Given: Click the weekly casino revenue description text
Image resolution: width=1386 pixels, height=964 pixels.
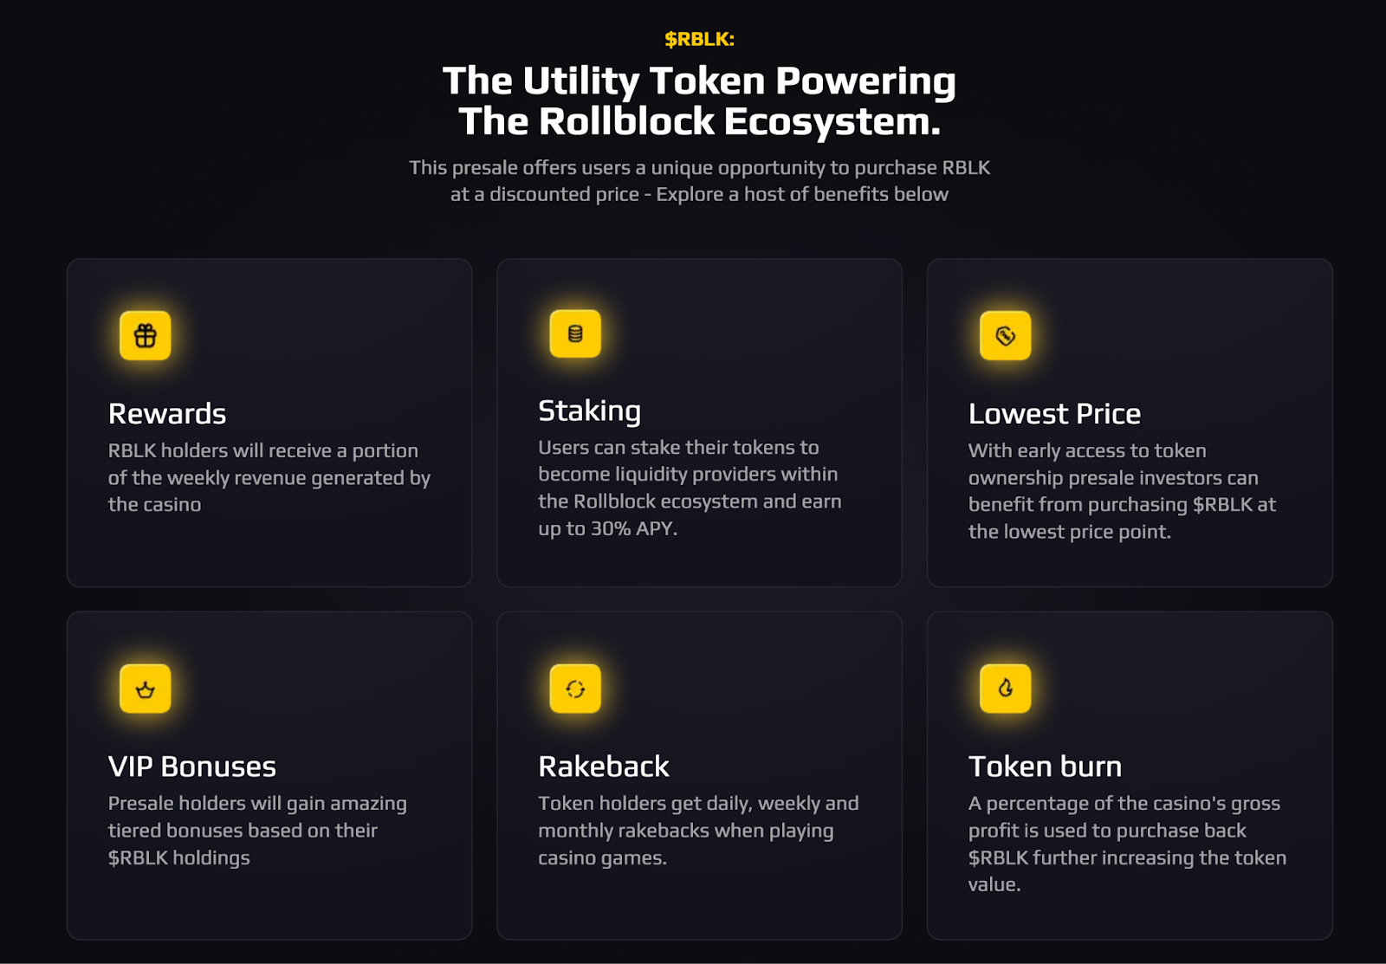Looking at the screenshot, I should tap(269, 477).
